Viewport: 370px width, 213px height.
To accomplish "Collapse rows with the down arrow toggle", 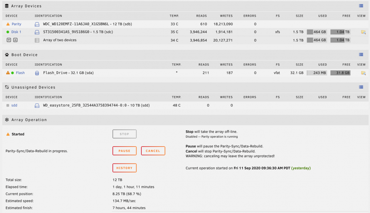I will pyautogui.click(x=9, y=40).
